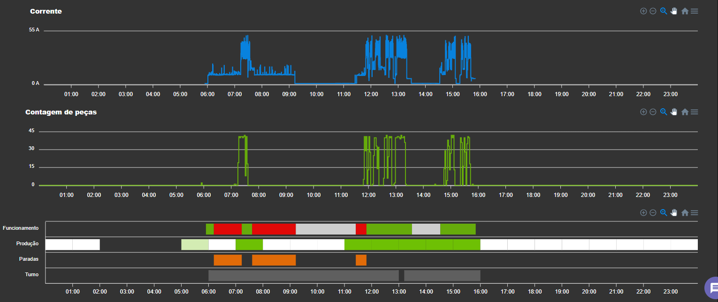The width and height of the screenshot is (718, 302).
Task: Open the timeline panel hamburger menu
Action: 694,212
